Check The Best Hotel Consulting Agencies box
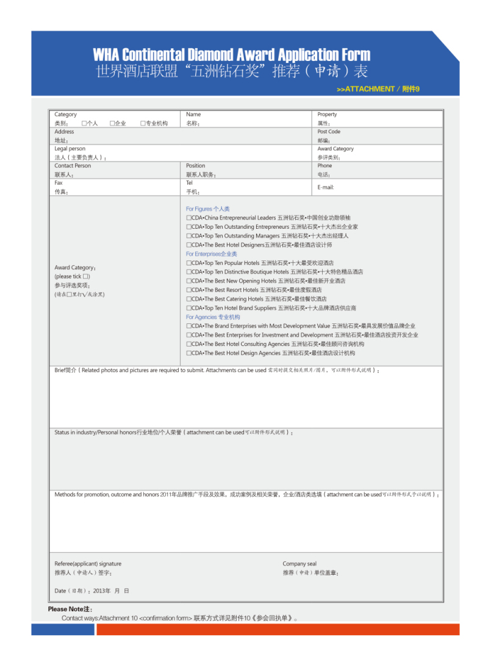This screenshot has width=488, height=662. pyautogui.click(x=189, y=344)
